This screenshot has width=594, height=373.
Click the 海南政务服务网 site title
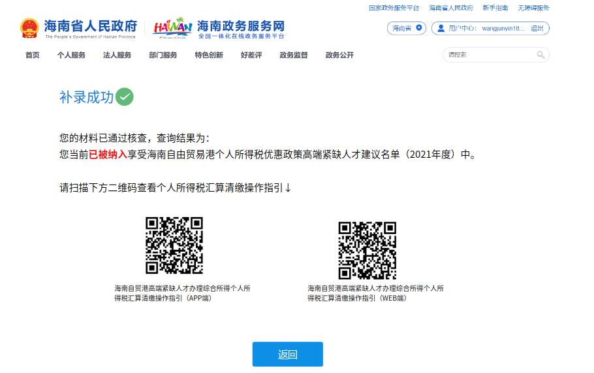(241, 26)
